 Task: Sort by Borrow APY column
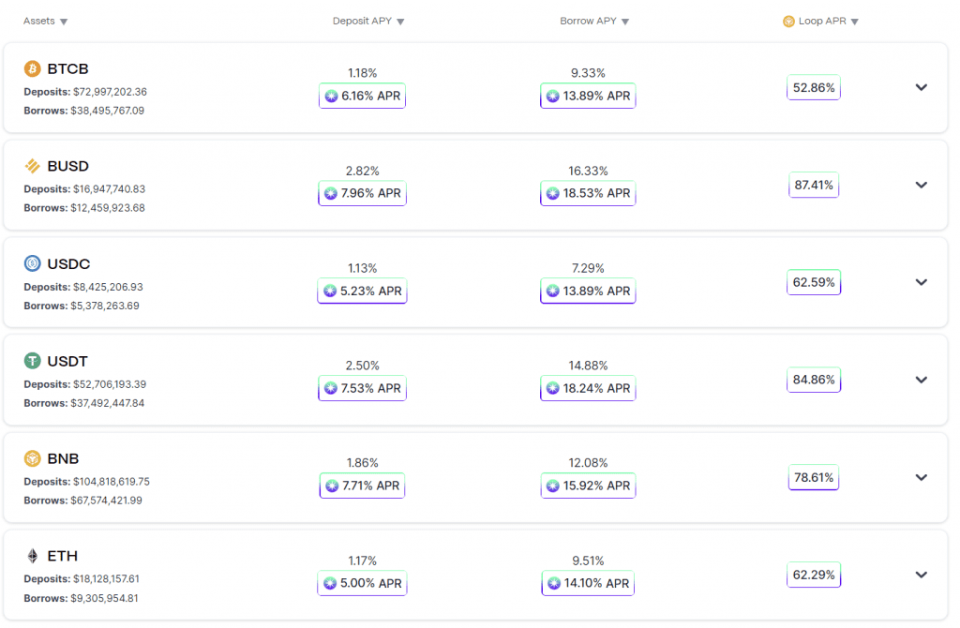tap(594, 22)
